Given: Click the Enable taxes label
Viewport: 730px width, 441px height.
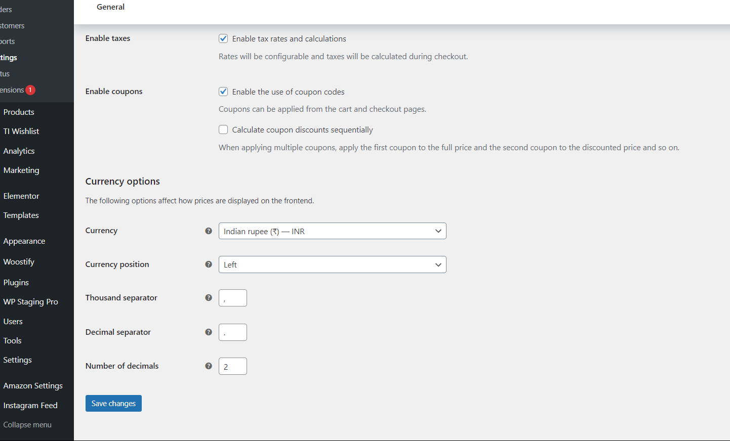Looking at the screenshot, I should point(108,38).
